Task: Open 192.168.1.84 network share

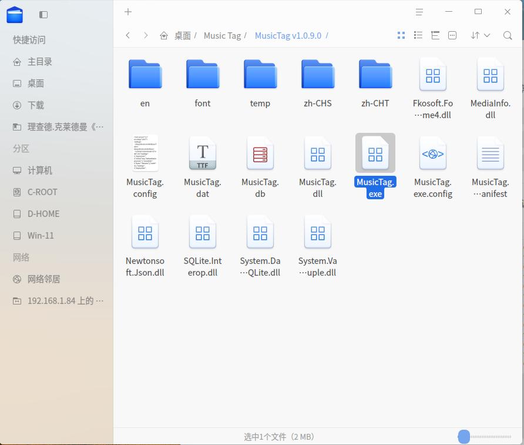Action: pyautogui.click(x=57, y=300)
